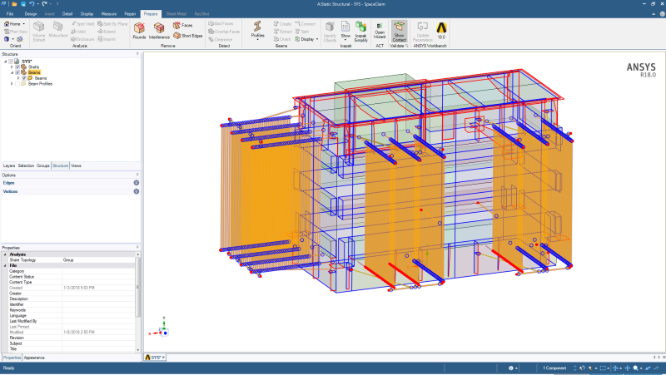This screenshot has height=375, width=666.
Task: Open the Layers panel tab
Action: (9, 165)
